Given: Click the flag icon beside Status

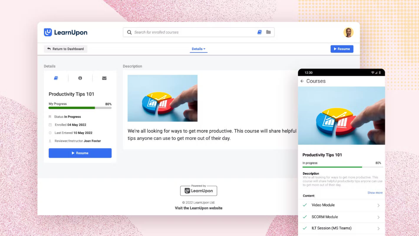Looking at the screenshot, I should 50,117.
